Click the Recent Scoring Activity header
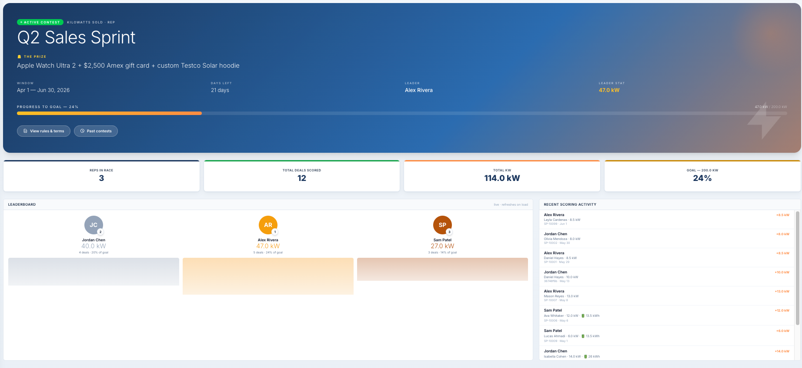 pyautogui.click(x=570, y=204)
